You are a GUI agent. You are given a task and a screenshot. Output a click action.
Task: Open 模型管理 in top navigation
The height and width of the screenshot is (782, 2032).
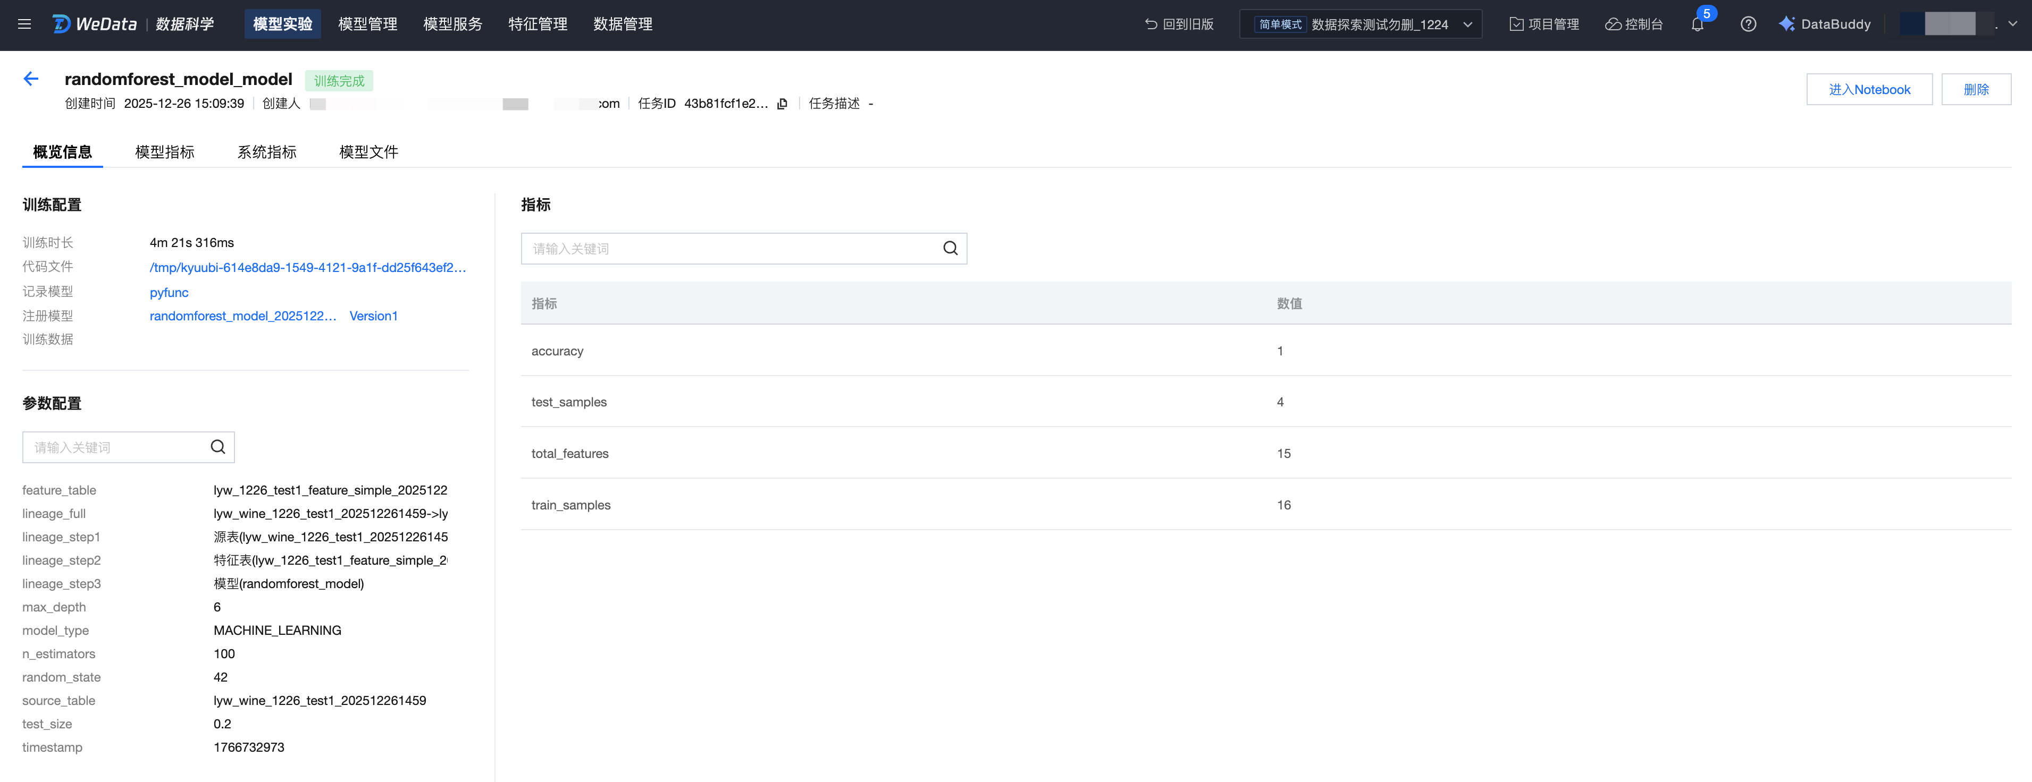(x=367, y=24)
